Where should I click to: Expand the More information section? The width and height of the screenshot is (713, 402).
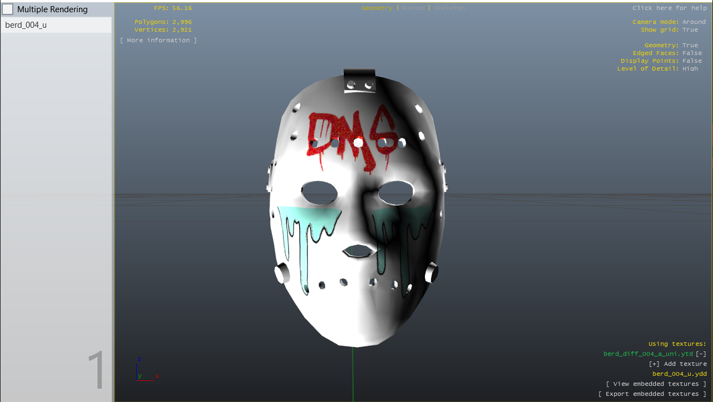pyautogui.click(x=159, y=41)
